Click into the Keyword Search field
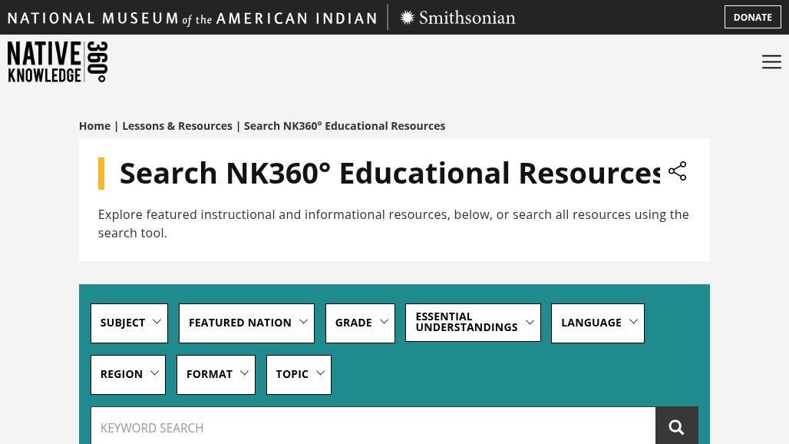Image resolution: width=789 pixels, height=444 pixels. [372, 427]
